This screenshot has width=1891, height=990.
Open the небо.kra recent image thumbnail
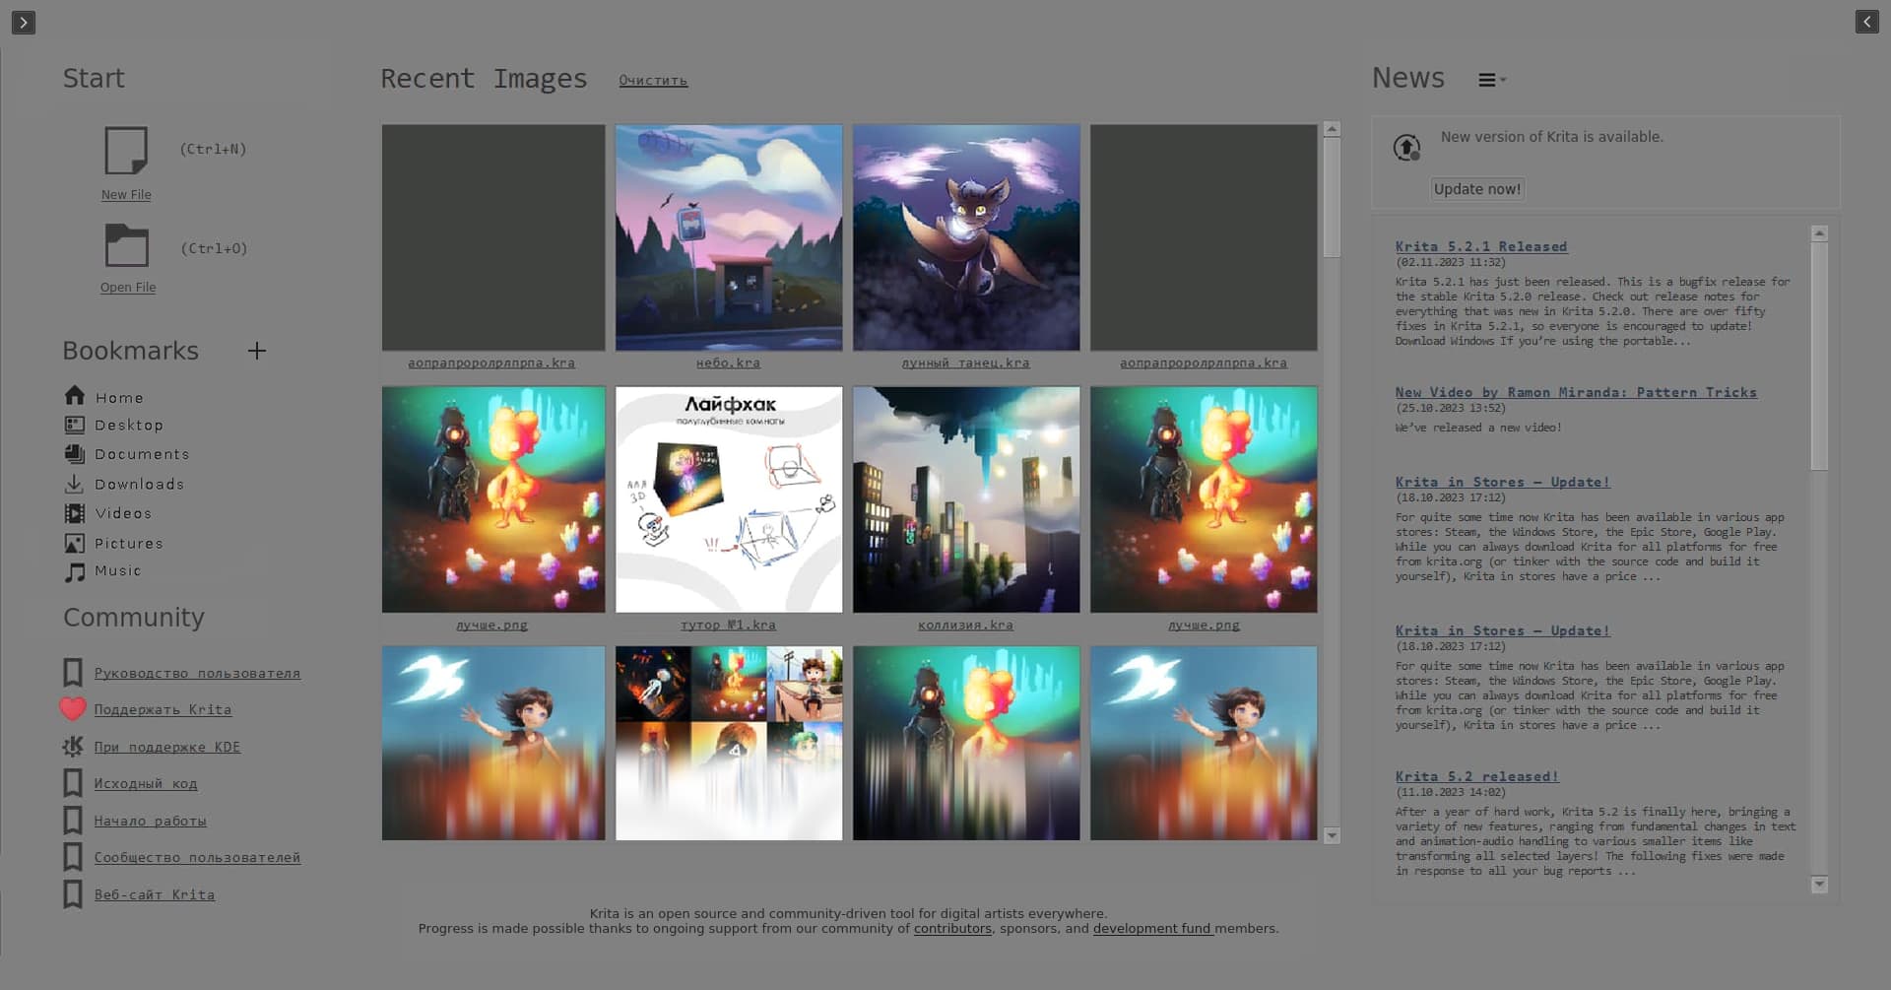click(x=729, y=237)
